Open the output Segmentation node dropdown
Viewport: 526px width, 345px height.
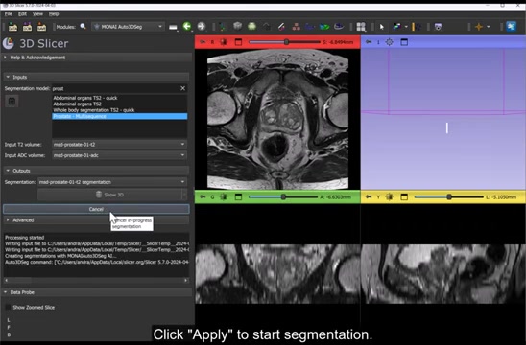pos(112,182)
